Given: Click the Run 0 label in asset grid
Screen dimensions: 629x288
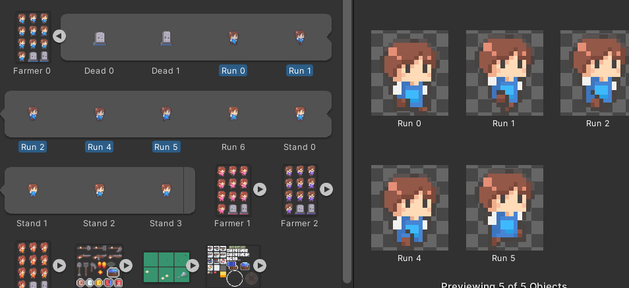Looking at the screenshot, I should 233,71.
